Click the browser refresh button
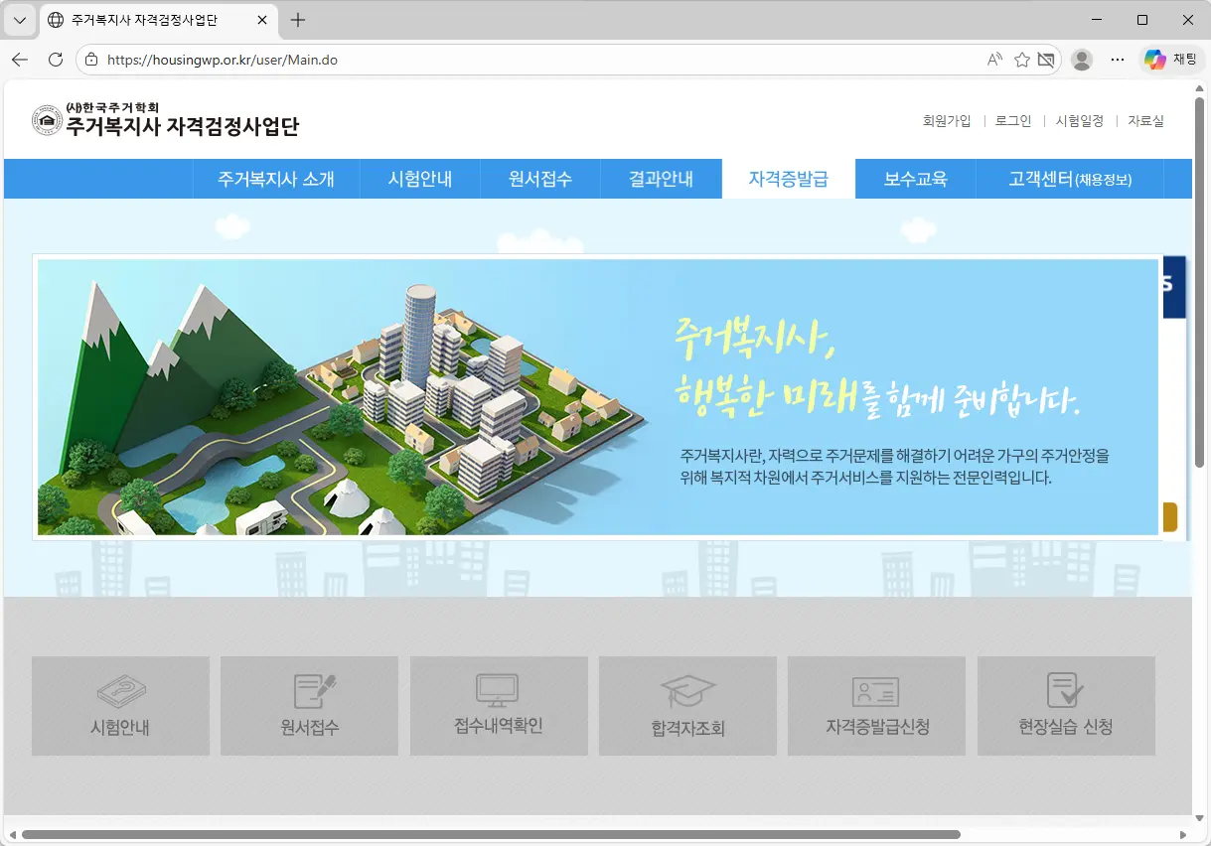This screenshot has width=1211, height=846. point(56,60)
